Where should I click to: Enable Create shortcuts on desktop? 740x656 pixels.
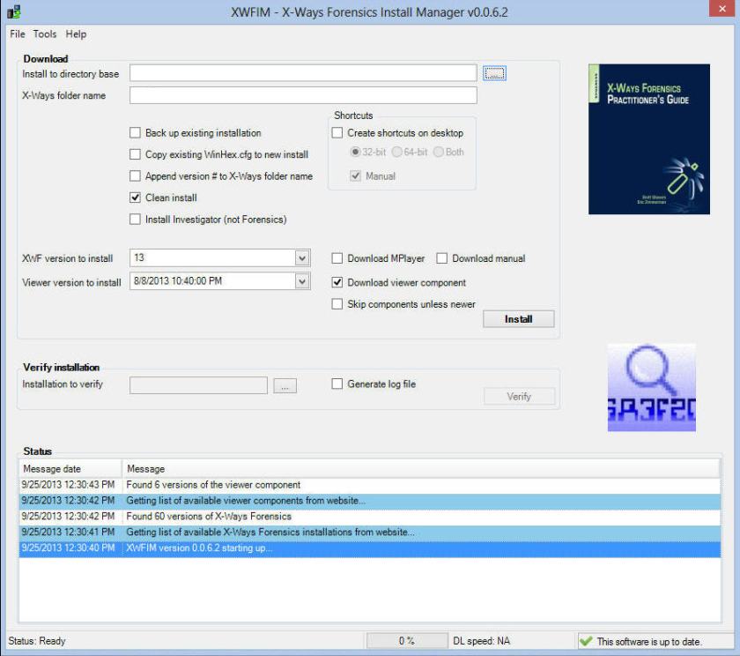click(337, 133)
